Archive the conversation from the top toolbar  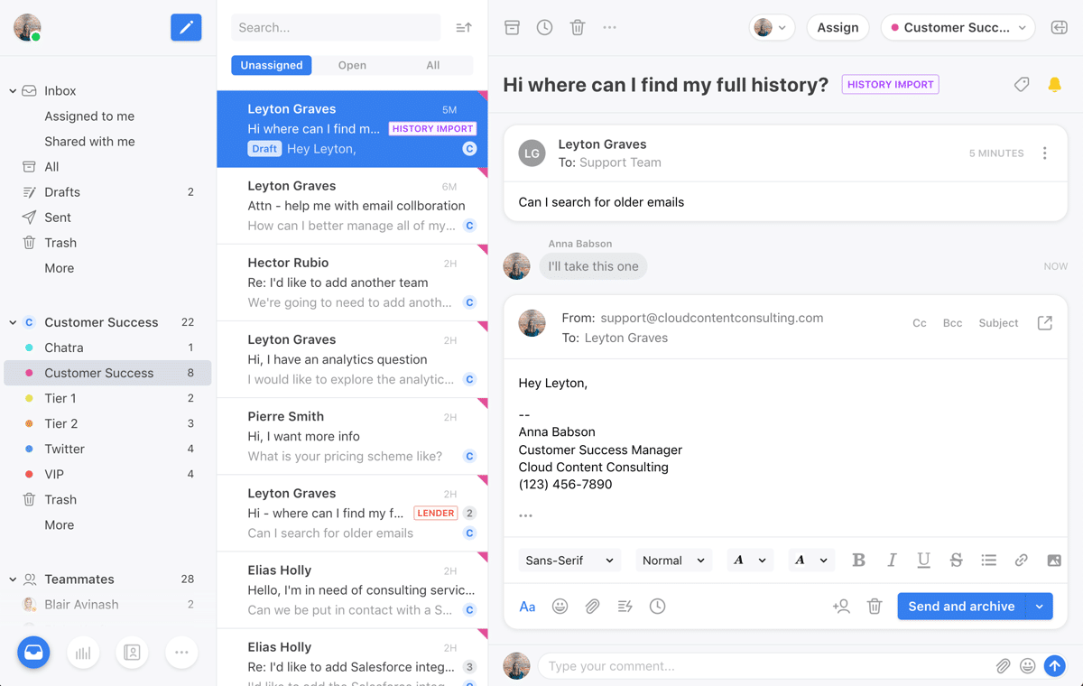(512, 27)
